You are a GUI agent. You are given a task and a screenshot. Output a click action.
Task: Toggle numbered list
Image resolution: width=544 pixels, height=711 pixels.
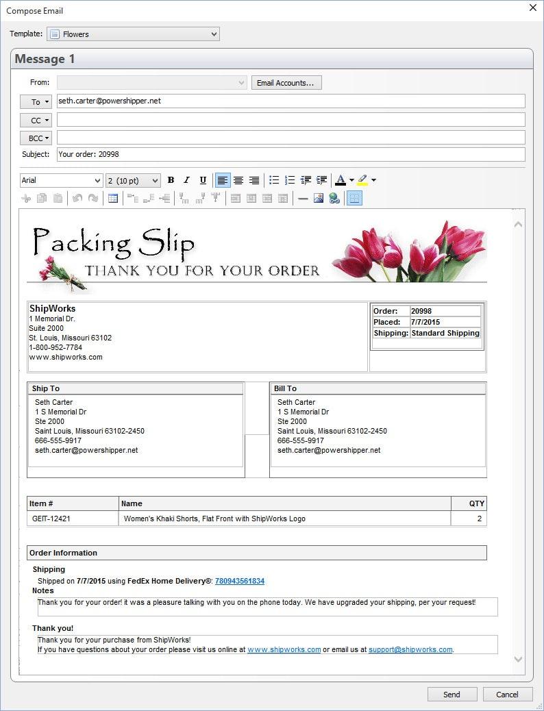289,180
